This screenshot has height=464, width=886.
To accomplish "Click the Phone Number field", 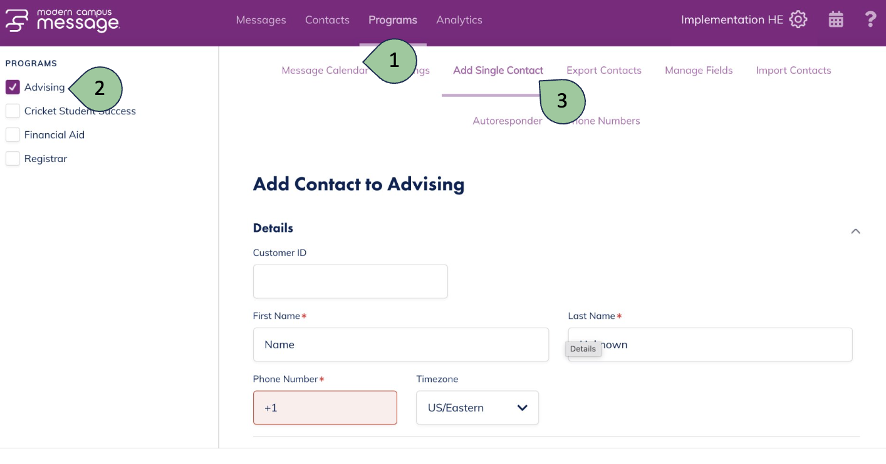I will coord(325,408).
